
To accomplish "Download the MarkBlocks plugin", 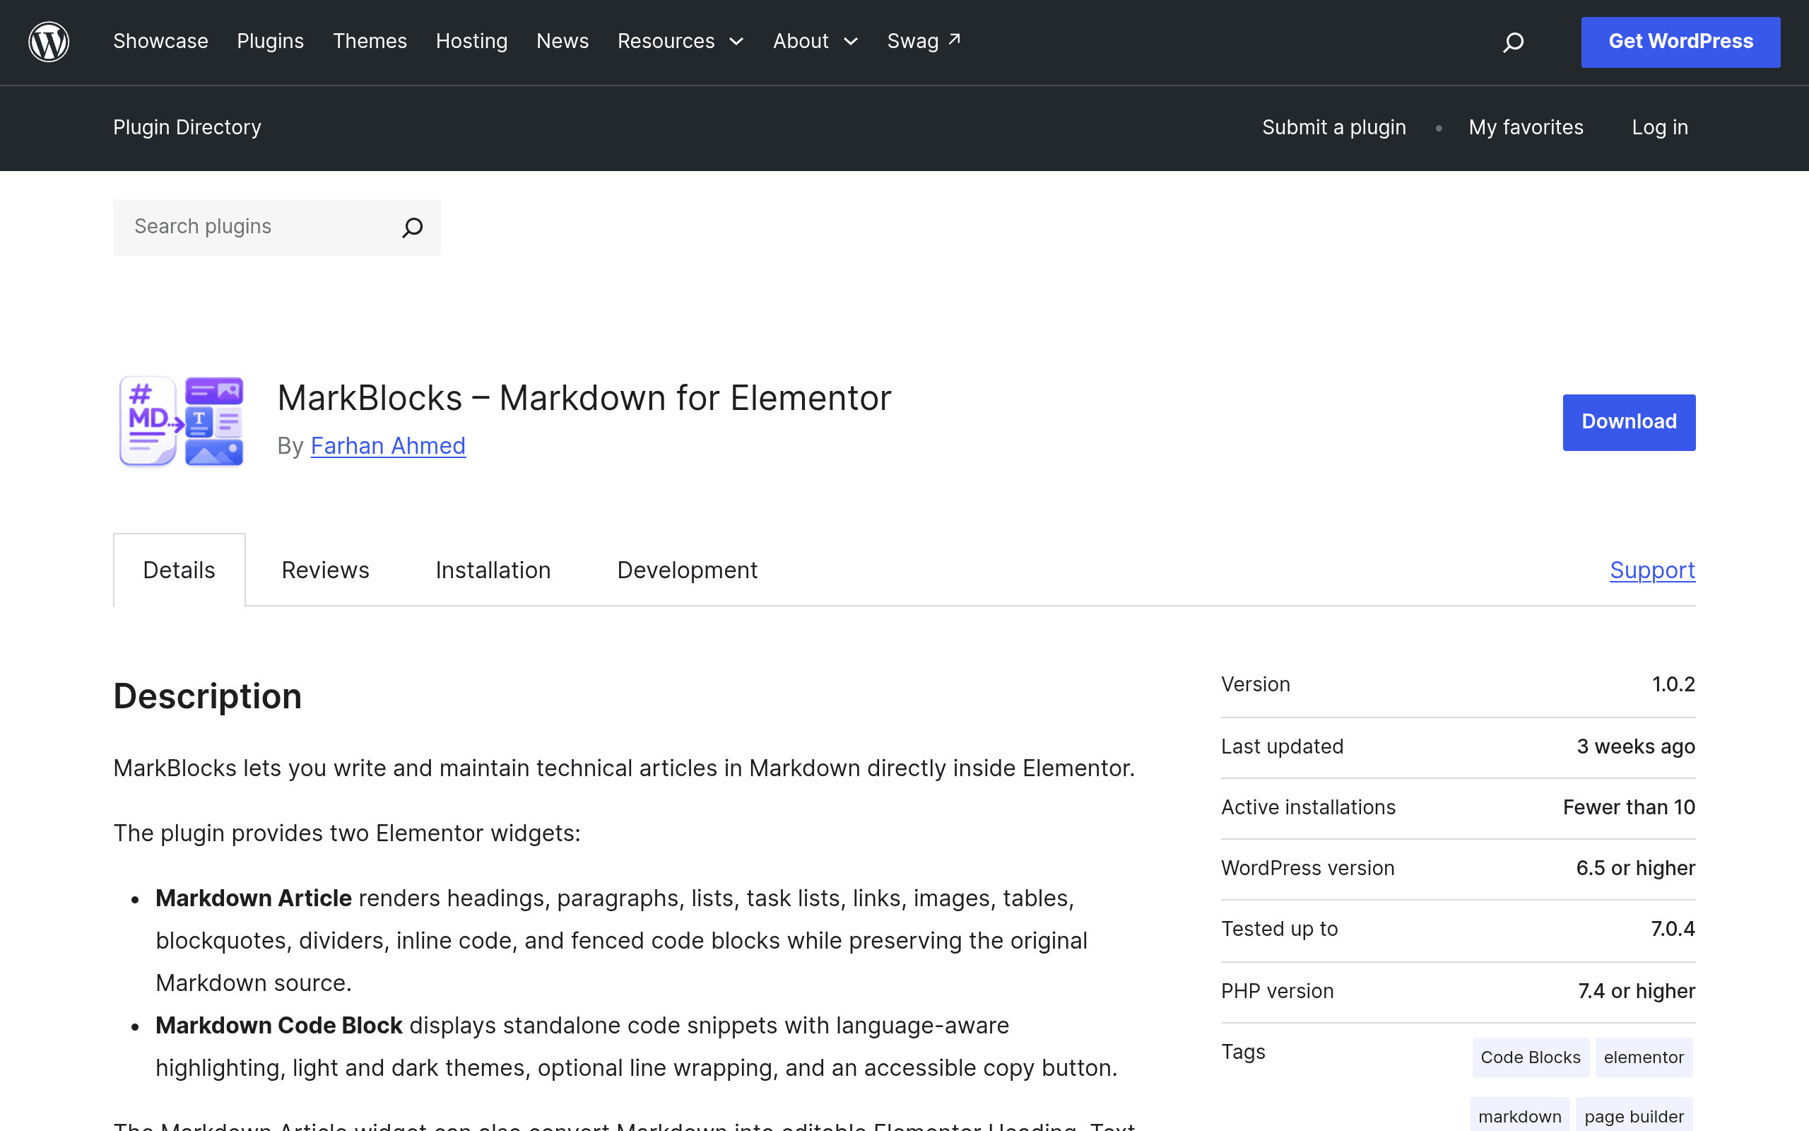I will point(1629,423).
